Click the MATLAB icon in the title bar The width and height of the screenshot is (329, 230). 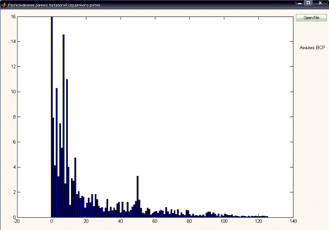pos(3,4)
